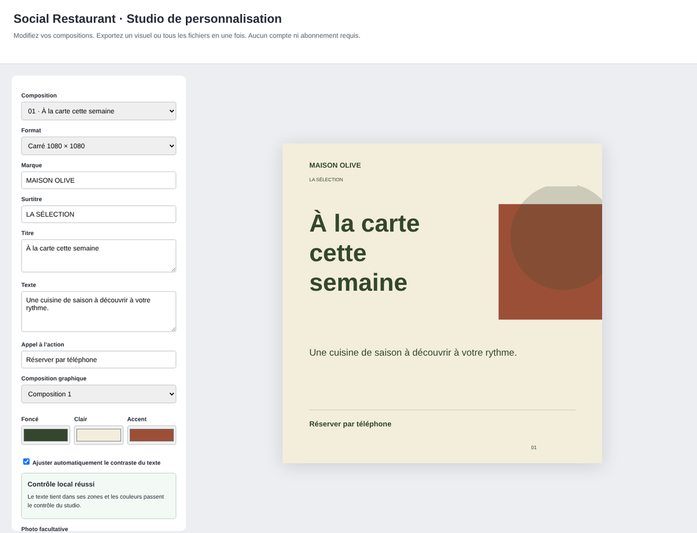Click 'Réserver par téléphone' in the preview

[x=350, y=424]
